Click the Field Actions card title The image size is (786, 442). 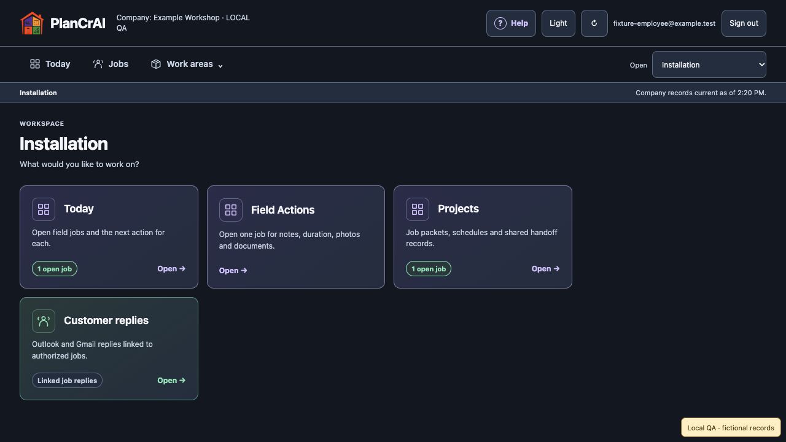(282, 210)
